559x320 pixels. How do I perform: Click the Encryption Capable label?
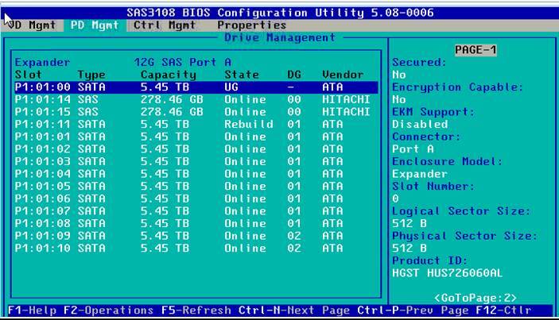point(458,87)
